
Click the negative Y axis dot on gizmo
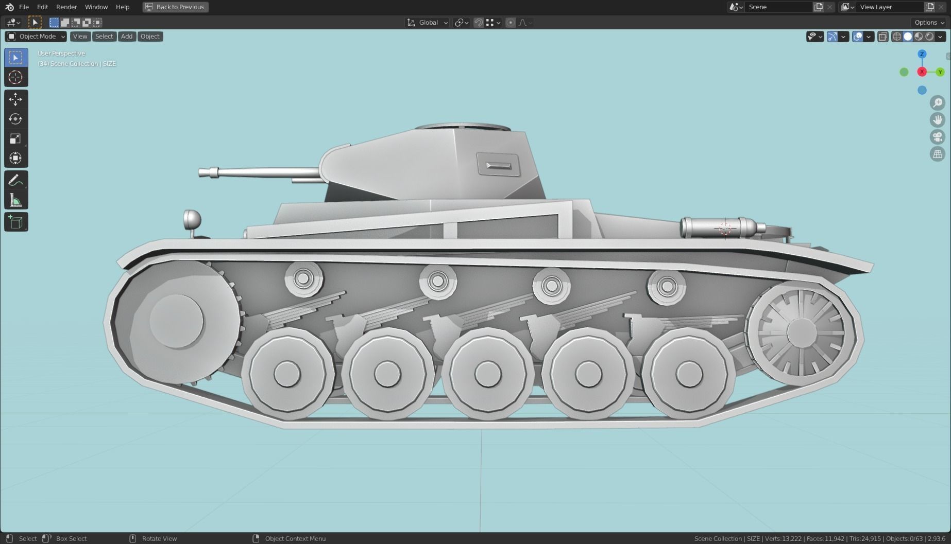904,72
